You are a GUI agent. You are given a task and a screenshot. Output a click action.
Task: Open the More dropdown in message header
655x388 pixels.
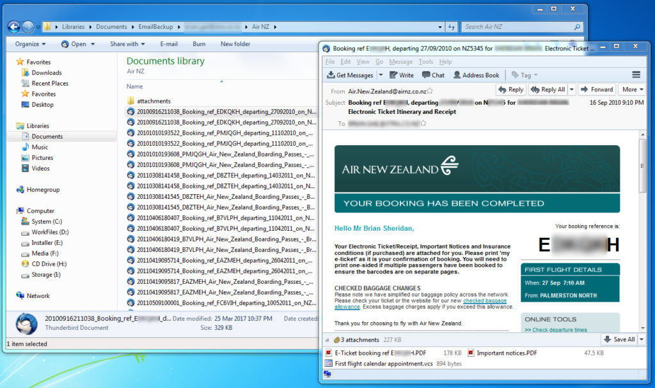tap(633, 89)
